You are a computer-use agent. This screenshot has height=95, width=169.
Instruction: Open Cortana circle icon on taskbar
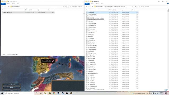click(x=36, y=93)
